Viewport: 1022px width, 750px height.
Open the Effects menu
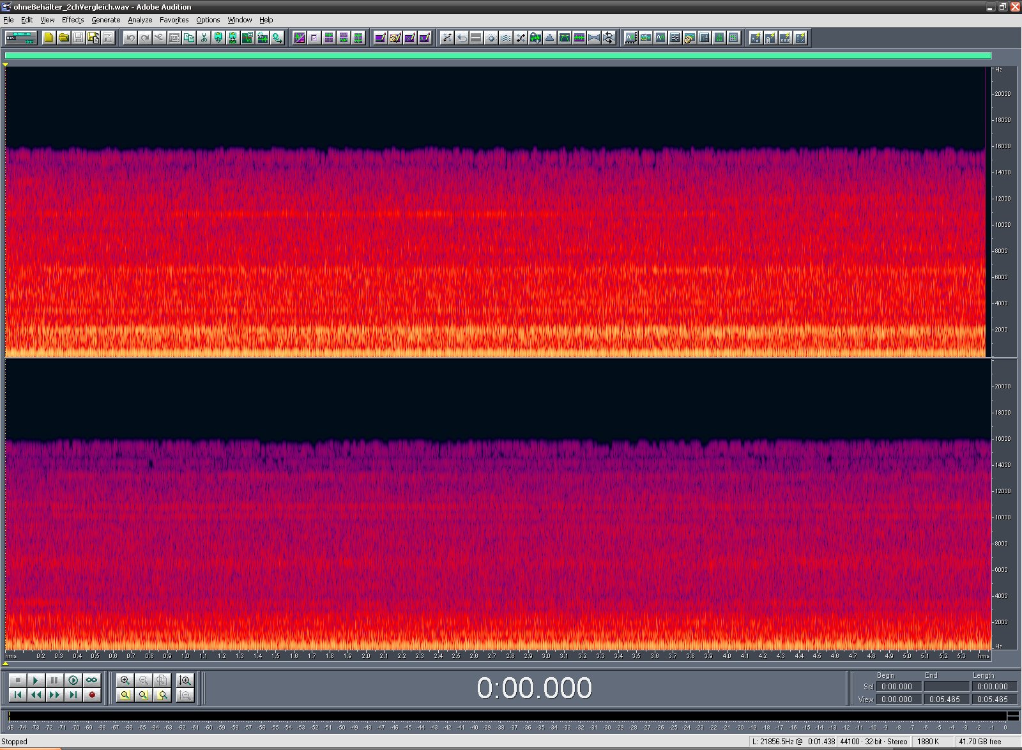(x=73, y=20)
